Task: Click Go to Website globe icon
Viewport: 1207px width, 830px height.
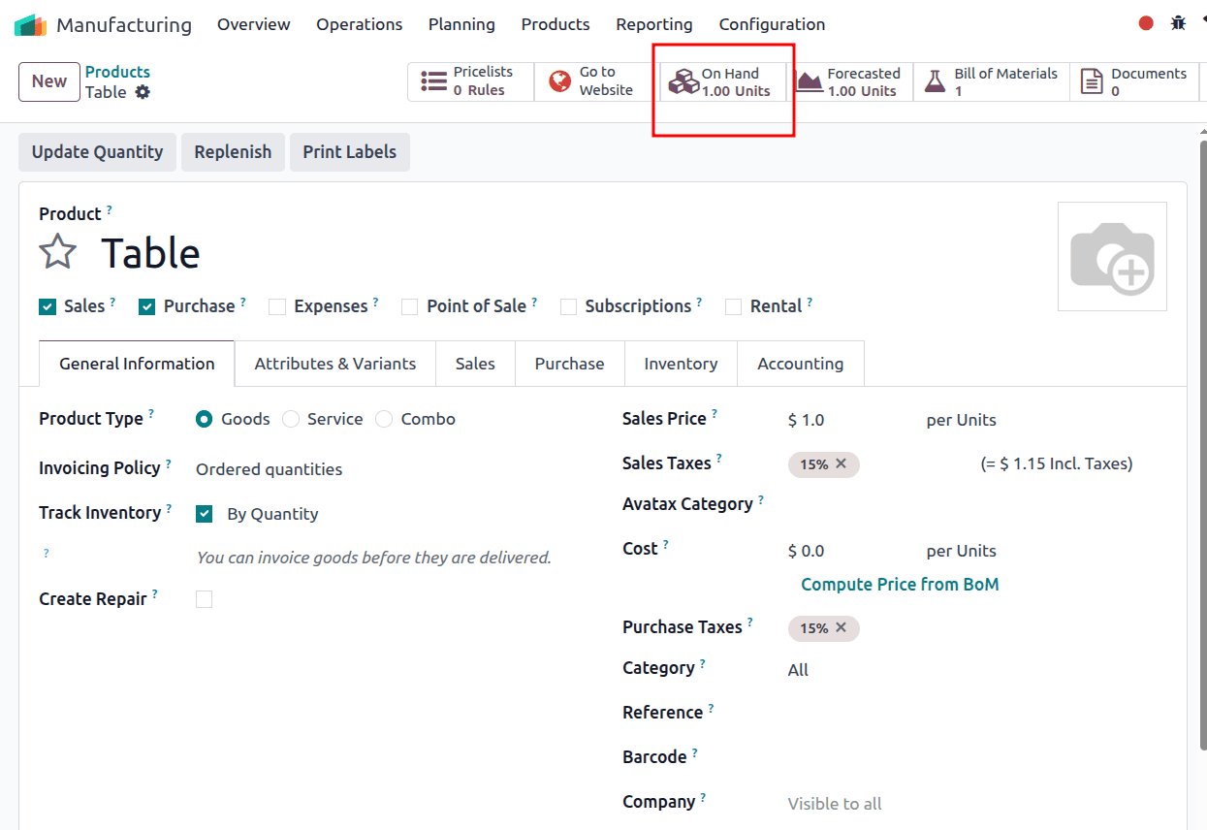Action: point(559,80)
